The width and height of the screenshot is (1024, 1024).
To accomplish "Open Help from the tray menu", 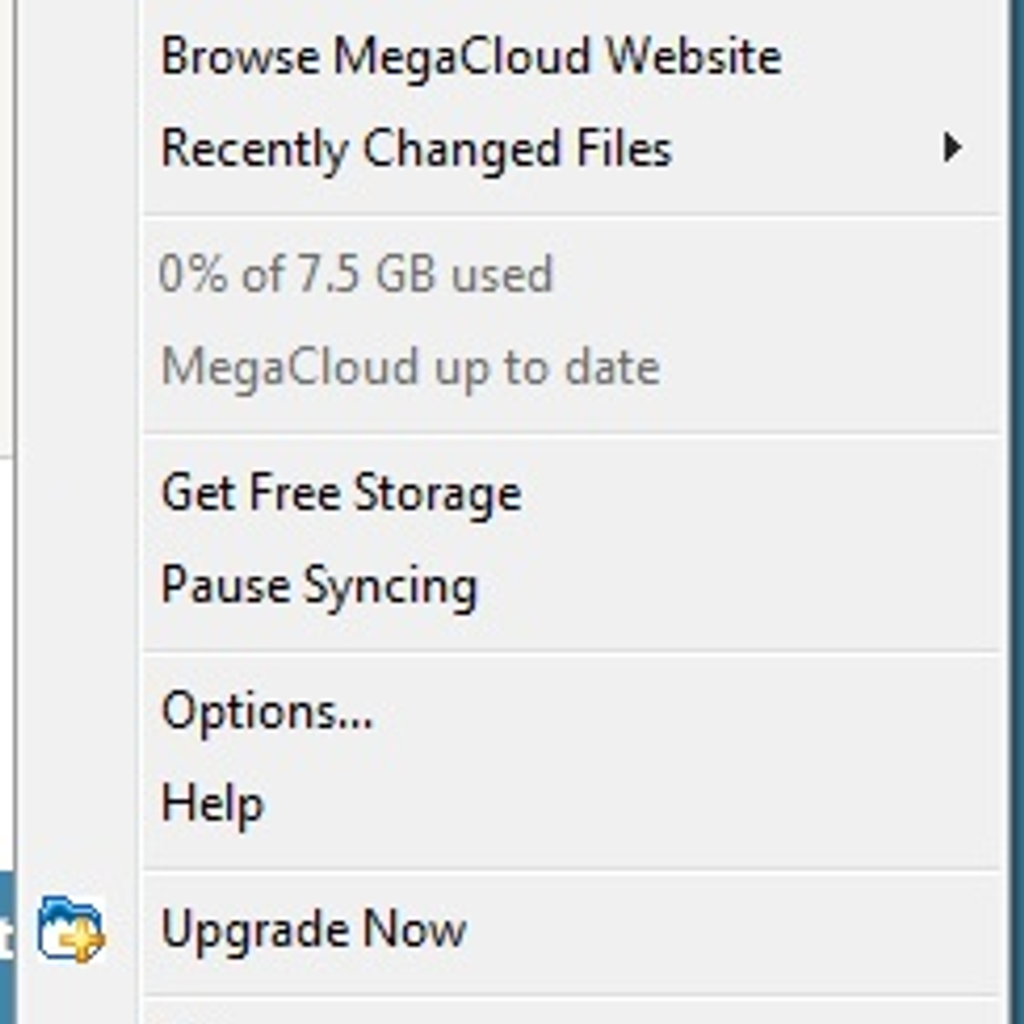I will 212,803.
